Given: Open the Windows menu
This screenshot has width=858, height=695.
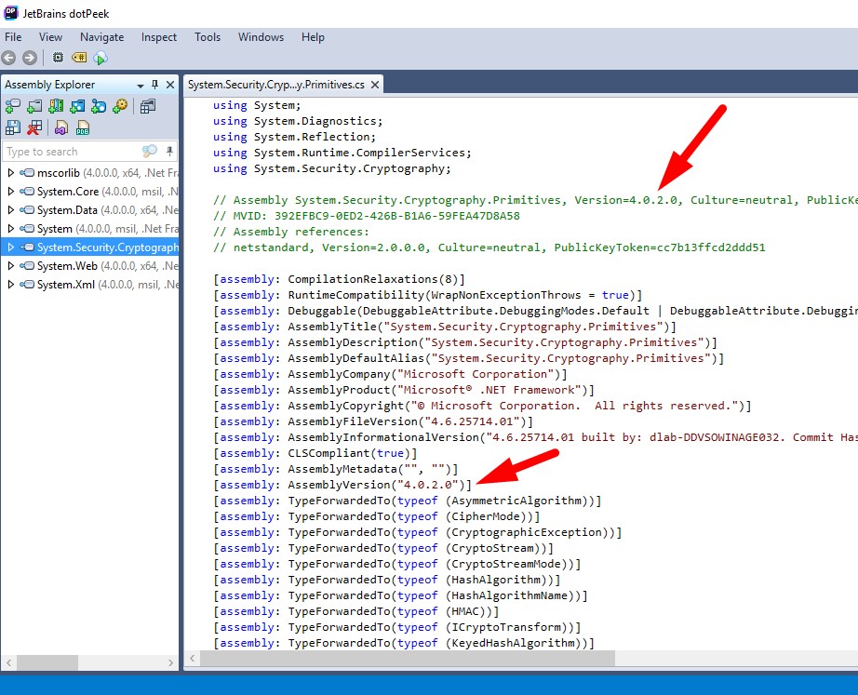Looking at the screenshot, I should pos(261,37).
